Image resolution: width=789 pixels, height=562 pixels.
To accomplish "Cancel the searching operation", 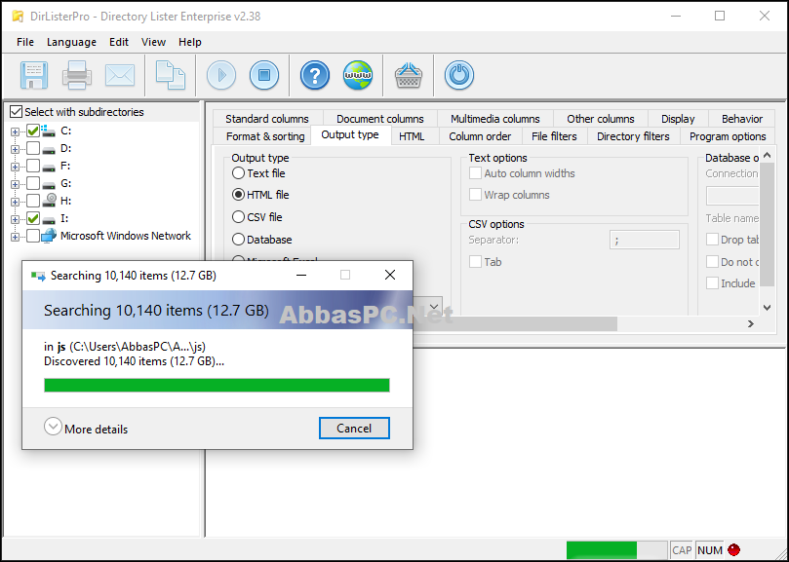I will (354, 429).
